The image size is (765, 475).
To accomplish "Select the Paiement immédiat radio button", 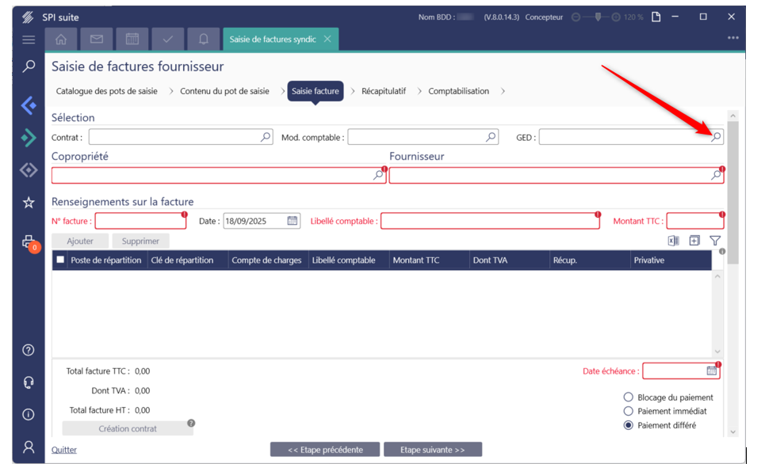I will click(x=629, y=411).
